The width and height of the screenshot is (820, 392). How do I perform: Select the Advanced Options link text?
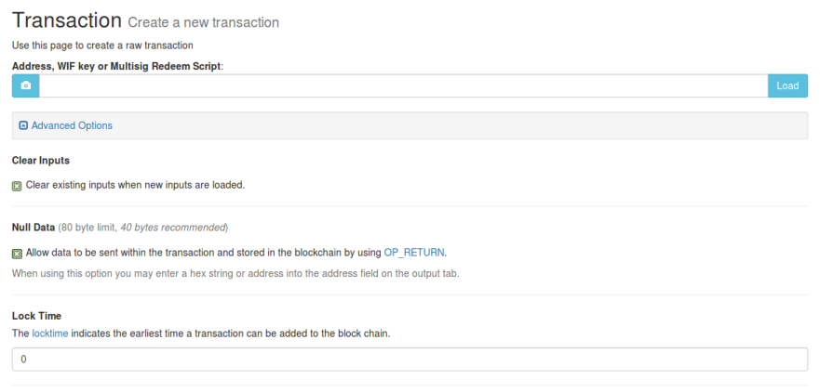(72, 125)
